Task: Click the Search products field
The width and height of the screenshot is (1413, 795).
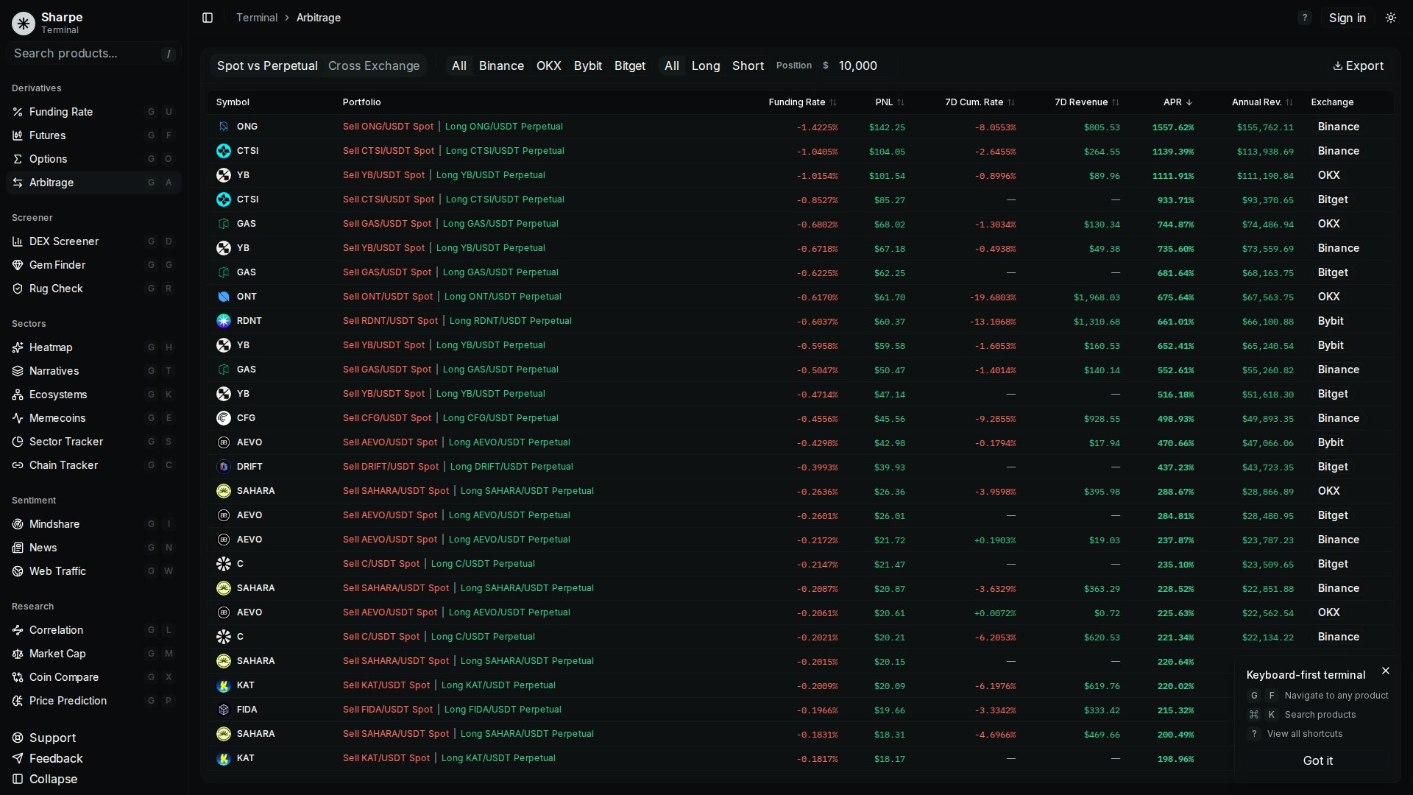Action: pyautogui.click(x=85, y=54)
